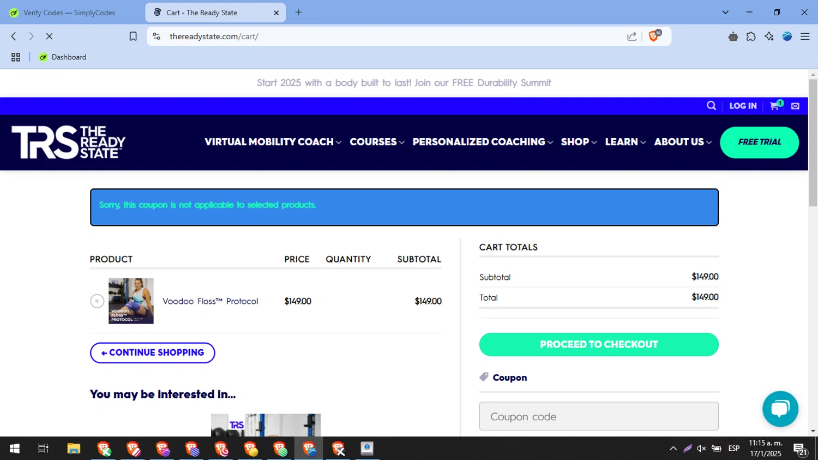Viewport: 818px width, 460px height.
Task: Go forward in browser history
Action: (31, 37)
